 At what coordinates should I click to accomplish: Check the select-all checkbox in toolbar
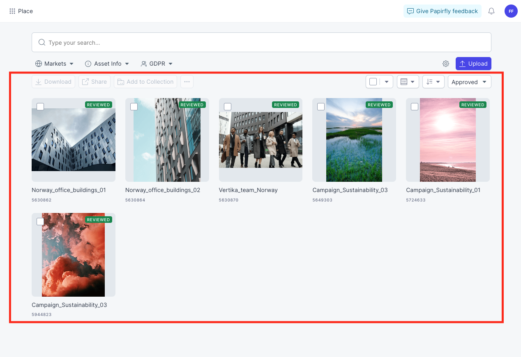coord(373,82)
